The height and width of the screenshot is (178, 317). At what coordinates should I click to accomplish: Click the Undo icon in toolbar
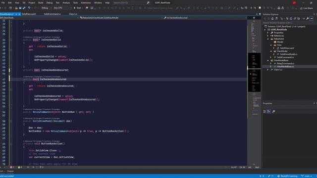(29, 8)
